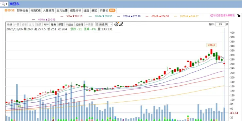This screenshot has width=242, height=121.
Task: Open chart settings gear icon
Action: 116,25
